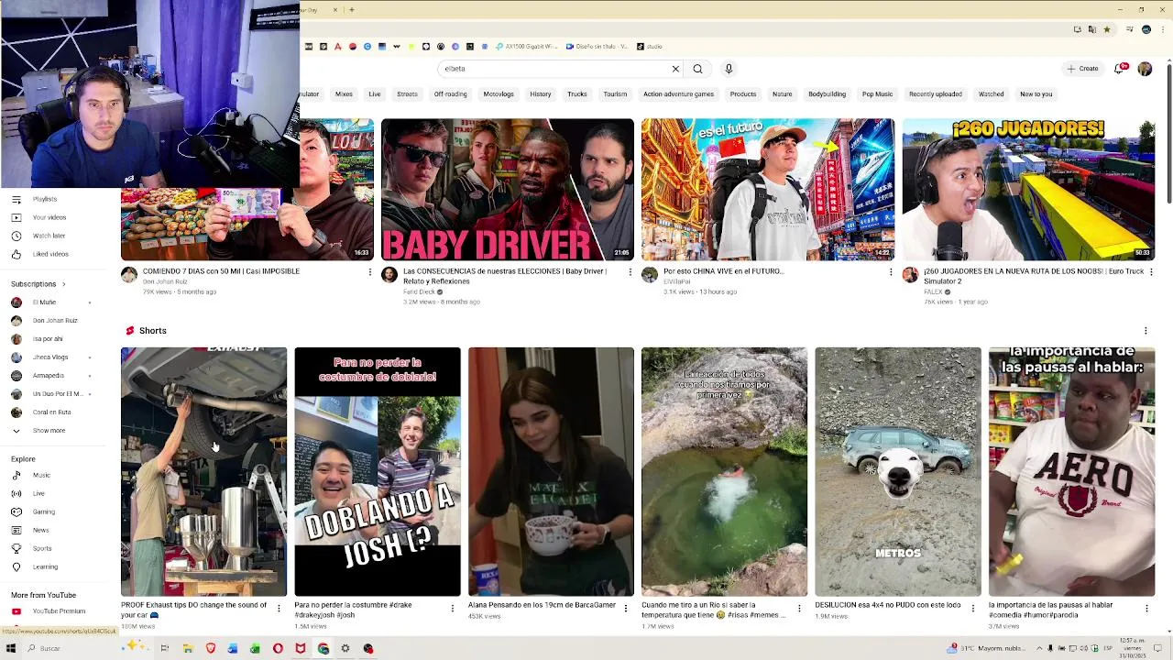Open the DOBLANDO A JOSH Short
1173x660 pixels.
378,472
